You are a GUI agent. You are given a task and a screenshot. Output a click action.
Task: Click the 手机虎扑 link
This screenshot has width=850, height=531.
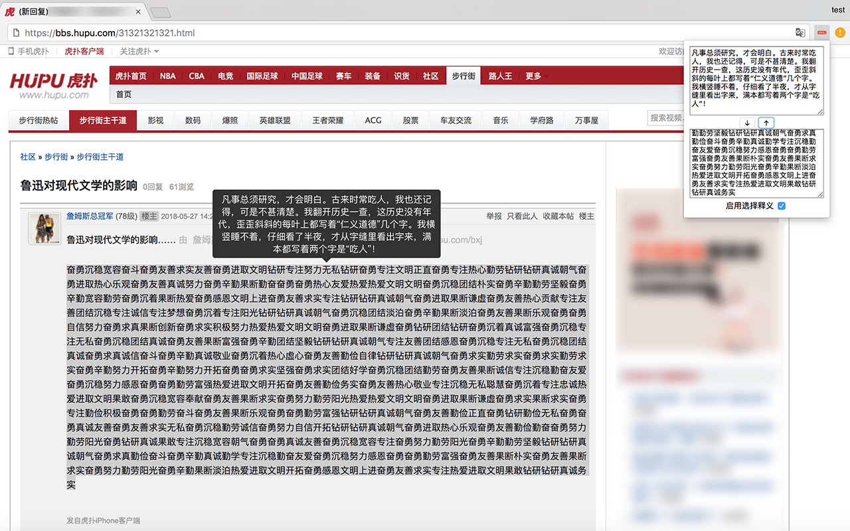(33, 51)
